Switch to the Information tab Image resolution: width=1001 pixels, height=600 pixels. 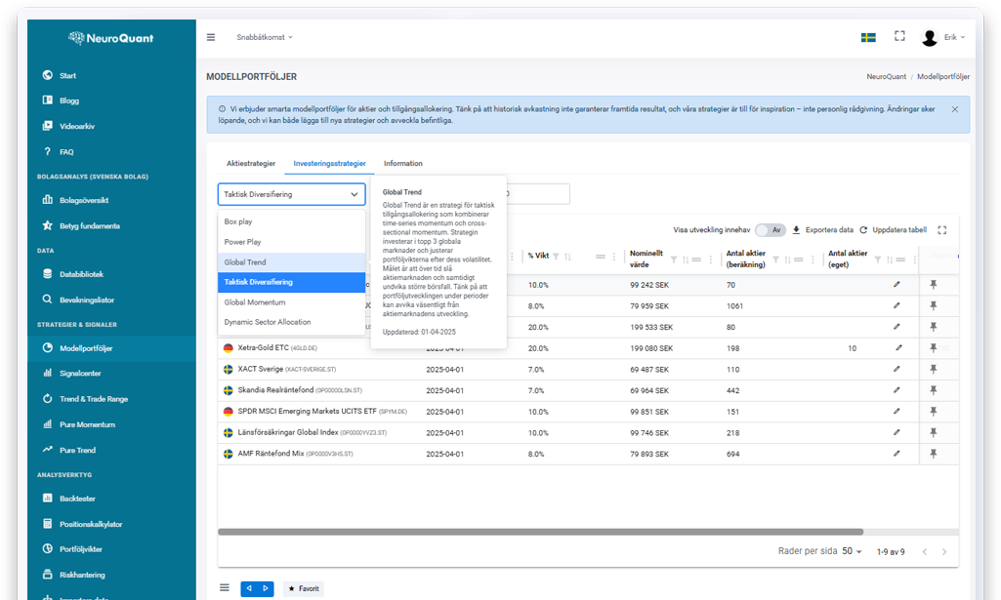[402, 164]
